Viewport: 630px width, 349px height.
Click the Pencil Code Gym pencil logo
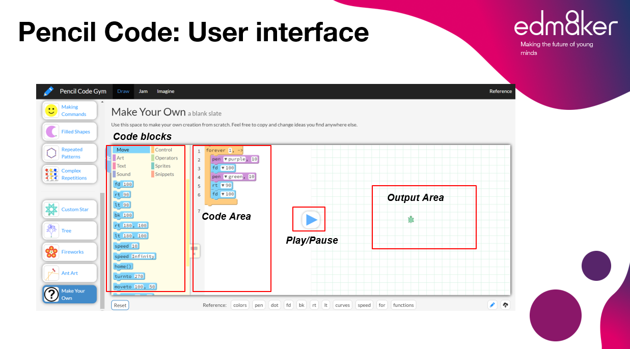48,91
